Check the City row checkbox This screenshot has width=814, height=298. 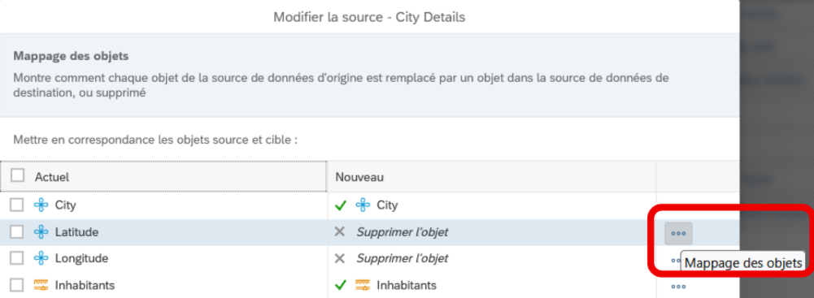[x=16, y=205]
